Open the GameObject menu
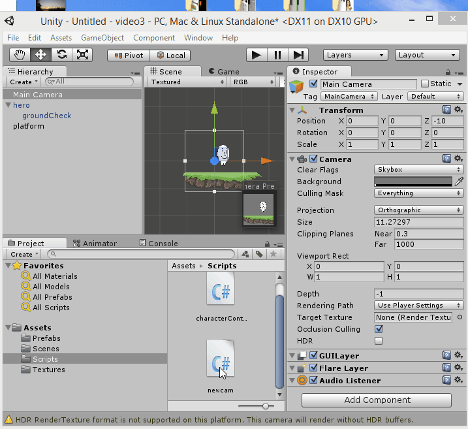The height and width of the screenshot is (429, 468). click(102, 38)
